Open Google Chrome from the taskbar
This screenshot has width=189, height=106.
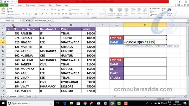point(85,103)
